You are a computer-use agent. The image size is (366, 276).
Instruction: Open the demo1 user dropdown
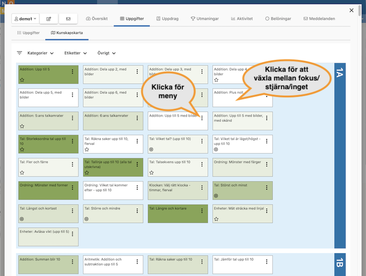(x=26, y=19)
